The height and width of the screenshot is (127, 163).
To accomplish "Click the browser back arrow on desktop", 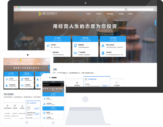I will point(16,9).
